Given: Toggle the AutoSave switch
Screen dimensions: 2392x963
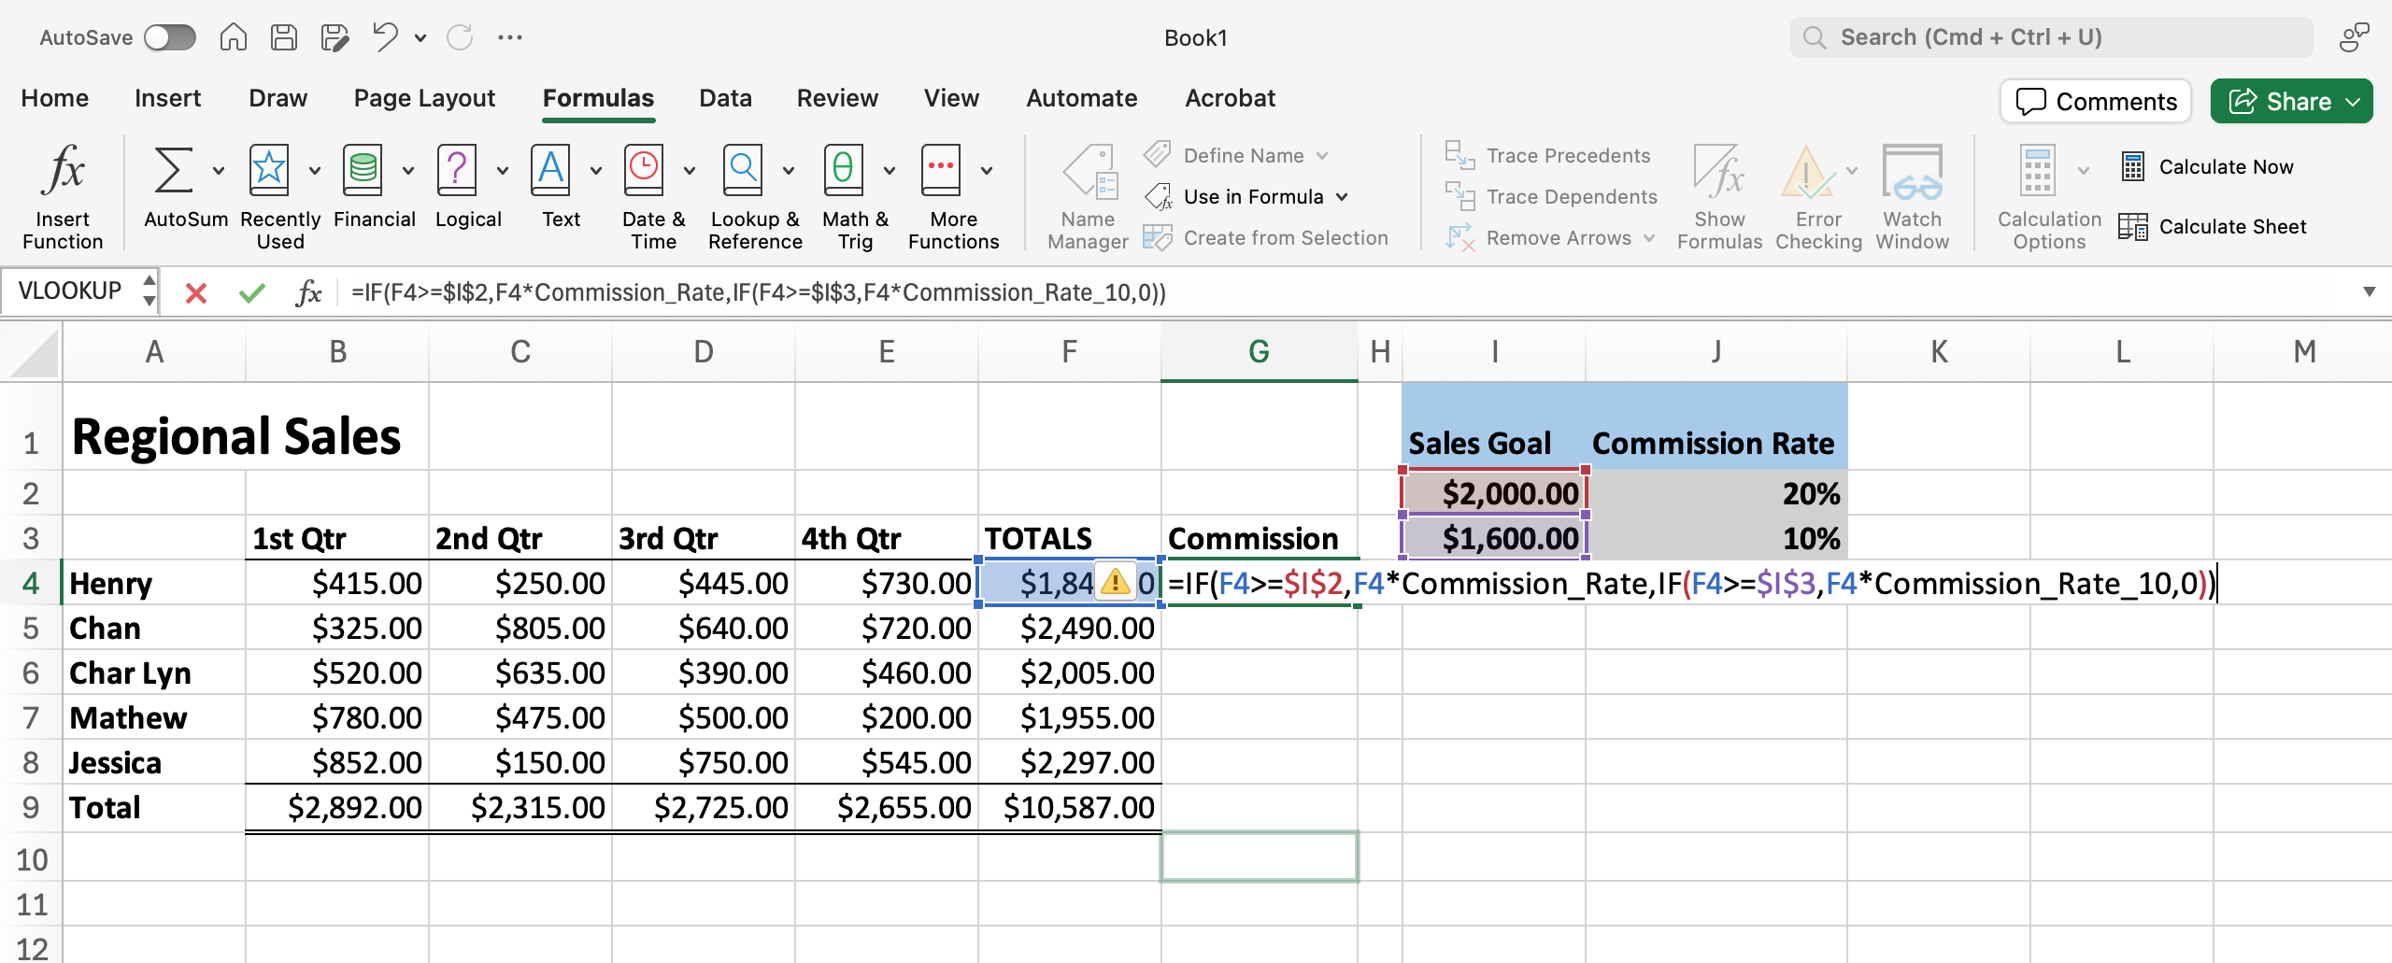Looking at the screenshot, I should (x=170, y=37).
